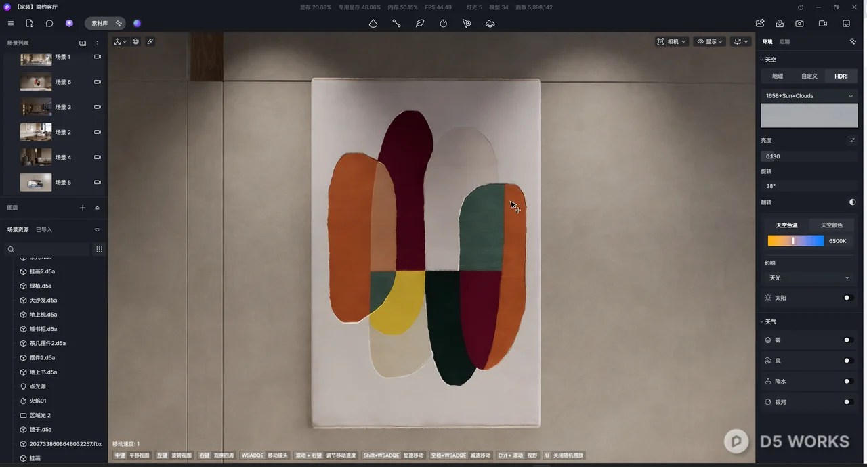Switch to the 环境 tab

pos(767,41)
